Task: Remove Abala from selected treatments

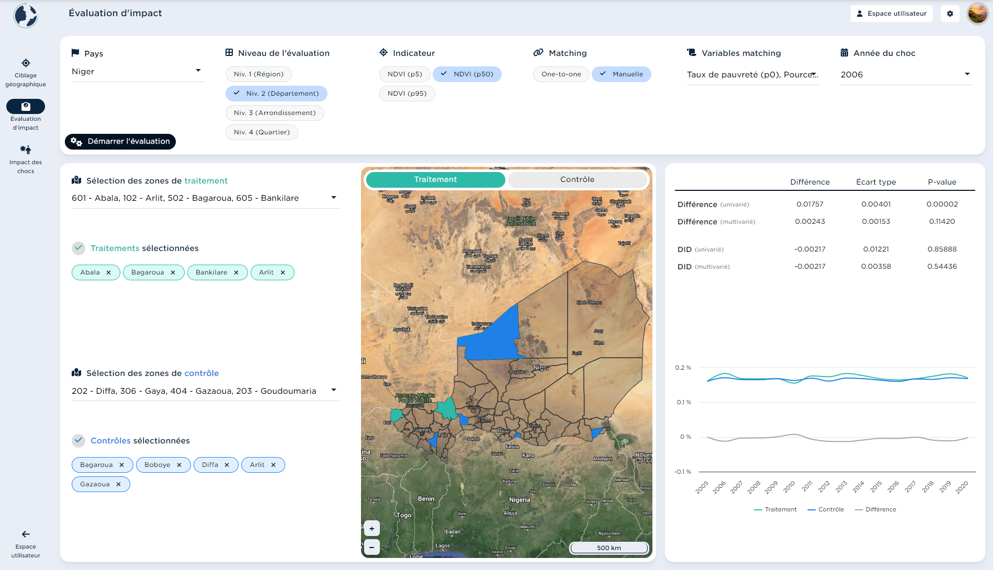Action: 109,272
